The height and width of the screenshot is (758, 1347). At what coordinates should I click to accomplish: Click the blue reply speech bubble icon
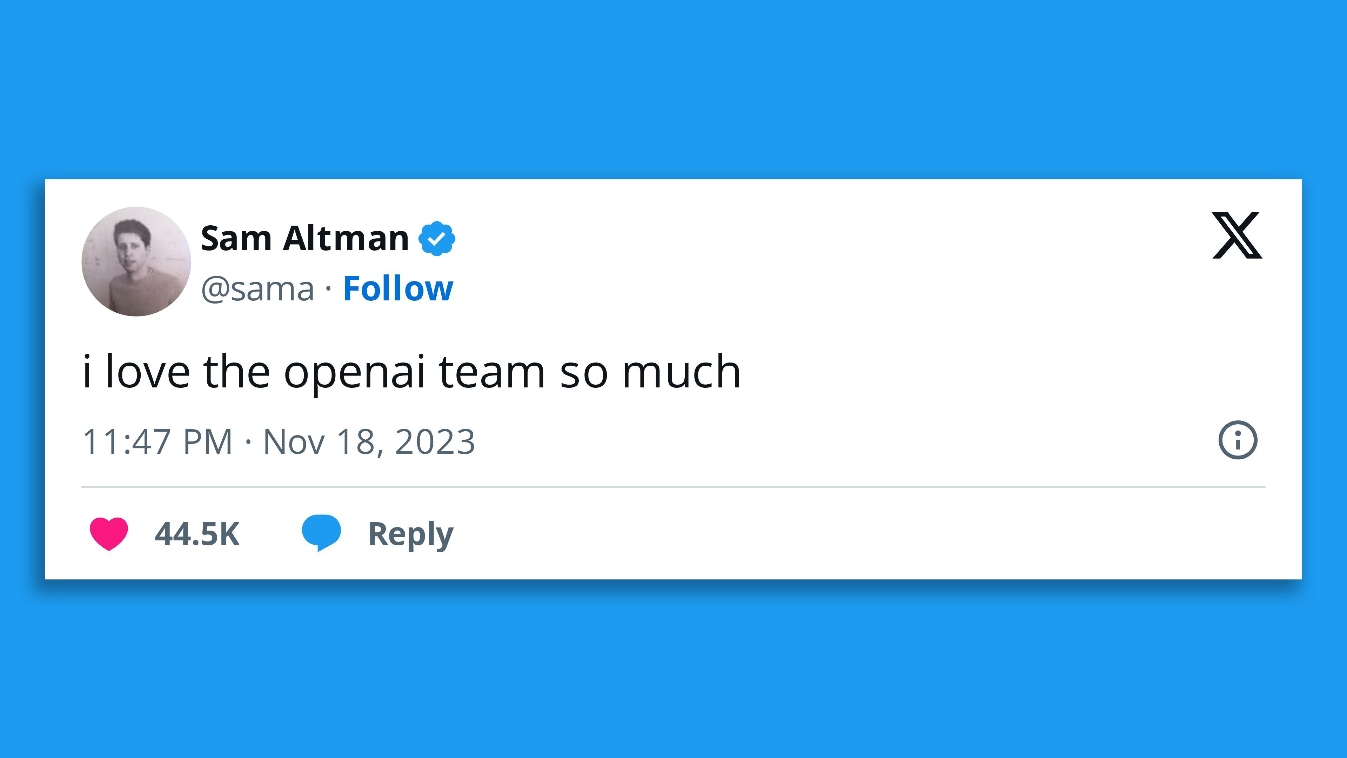pyautogui.click(x=321, y=533)
